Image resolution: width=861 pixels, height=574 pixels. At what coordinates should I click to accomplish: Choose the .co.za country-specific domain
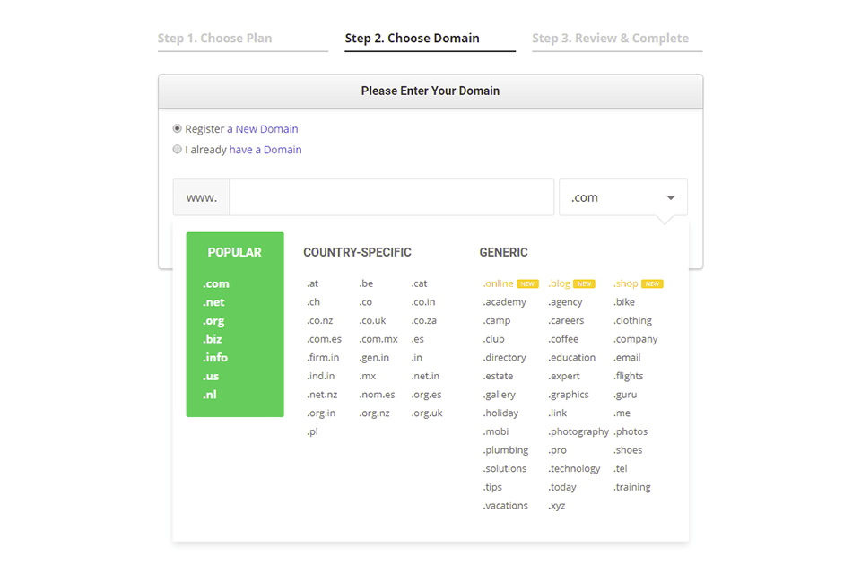pos(423,320)
